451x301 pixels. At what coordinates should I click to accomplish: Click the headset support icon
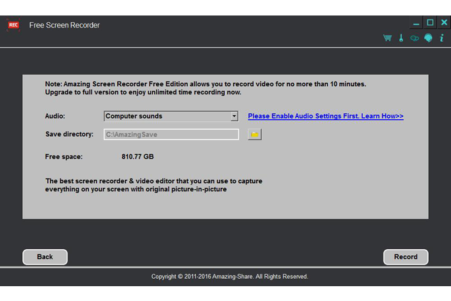(428, 38)
